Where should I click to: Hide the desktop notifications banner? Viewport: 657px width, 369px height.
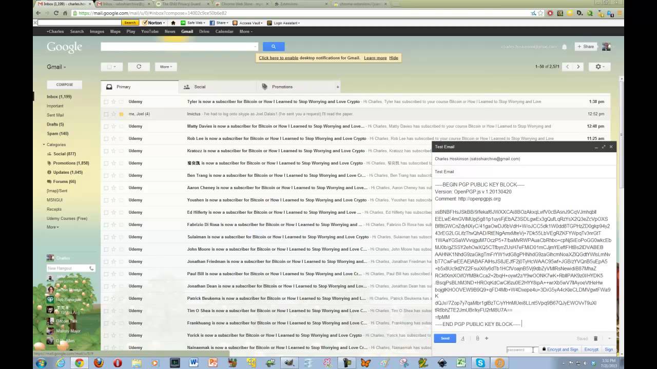[394, 58]
